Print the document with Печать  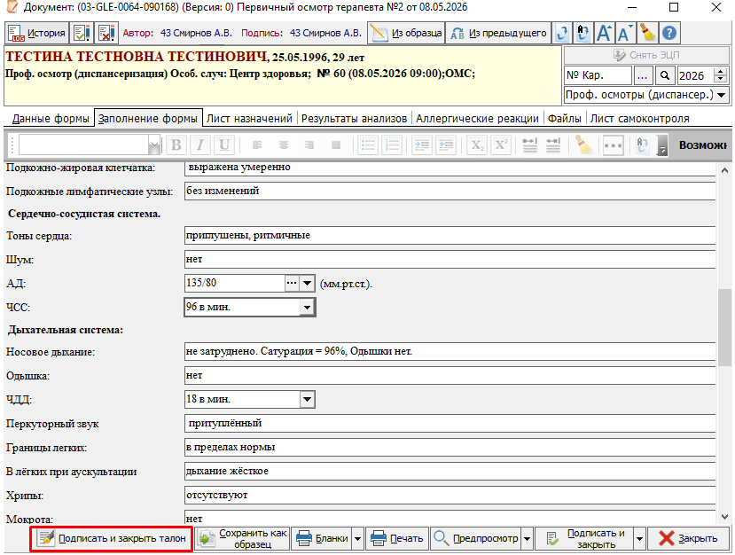click(397, 538)
